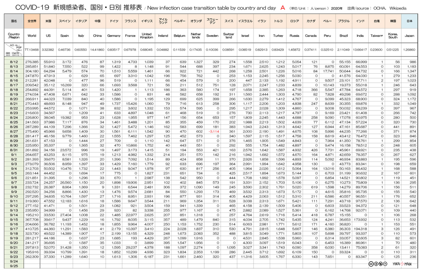Viewport: 422px width, 271px height.
Task: Select the 'Taiwan*' header cell
Action: pos(376,36)
